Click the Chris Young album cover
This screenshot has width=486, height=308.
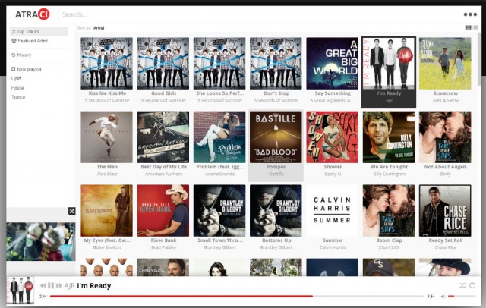tap(163, 267)
